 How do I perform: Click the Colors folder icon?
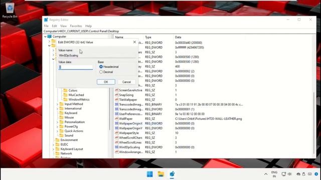click(x=65, y=90)
